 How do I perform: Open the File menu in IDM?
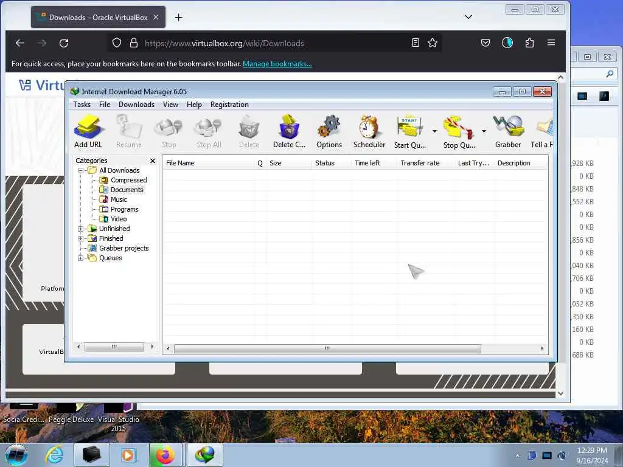(x=105, y=105)
